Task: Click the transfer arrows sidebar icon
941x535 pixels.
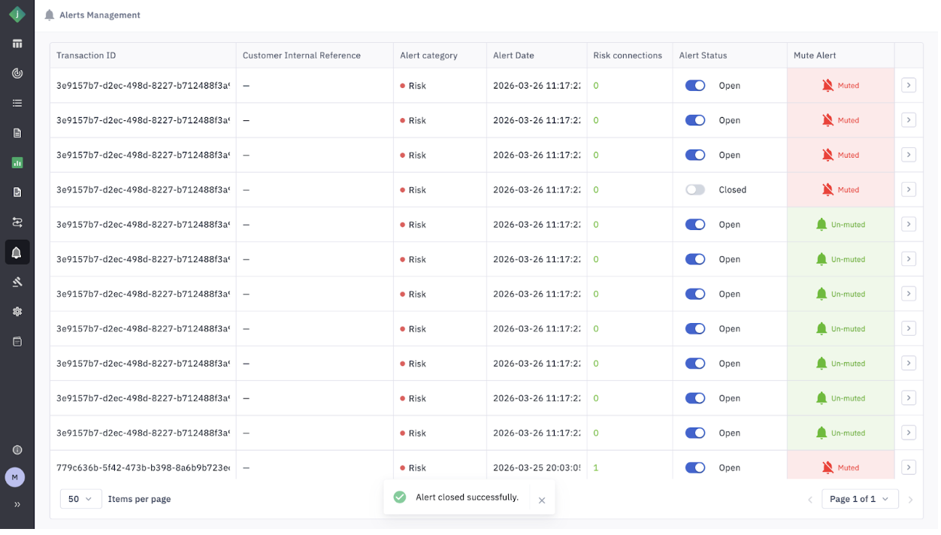Action: (17, 222)
